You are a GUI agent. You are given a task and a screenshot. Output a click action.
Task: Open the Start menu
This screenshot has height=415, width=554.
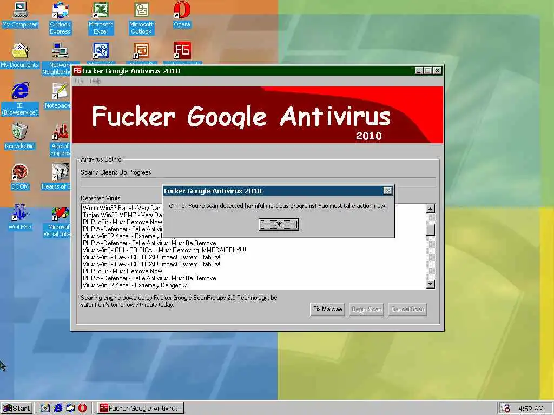point(17,409)
